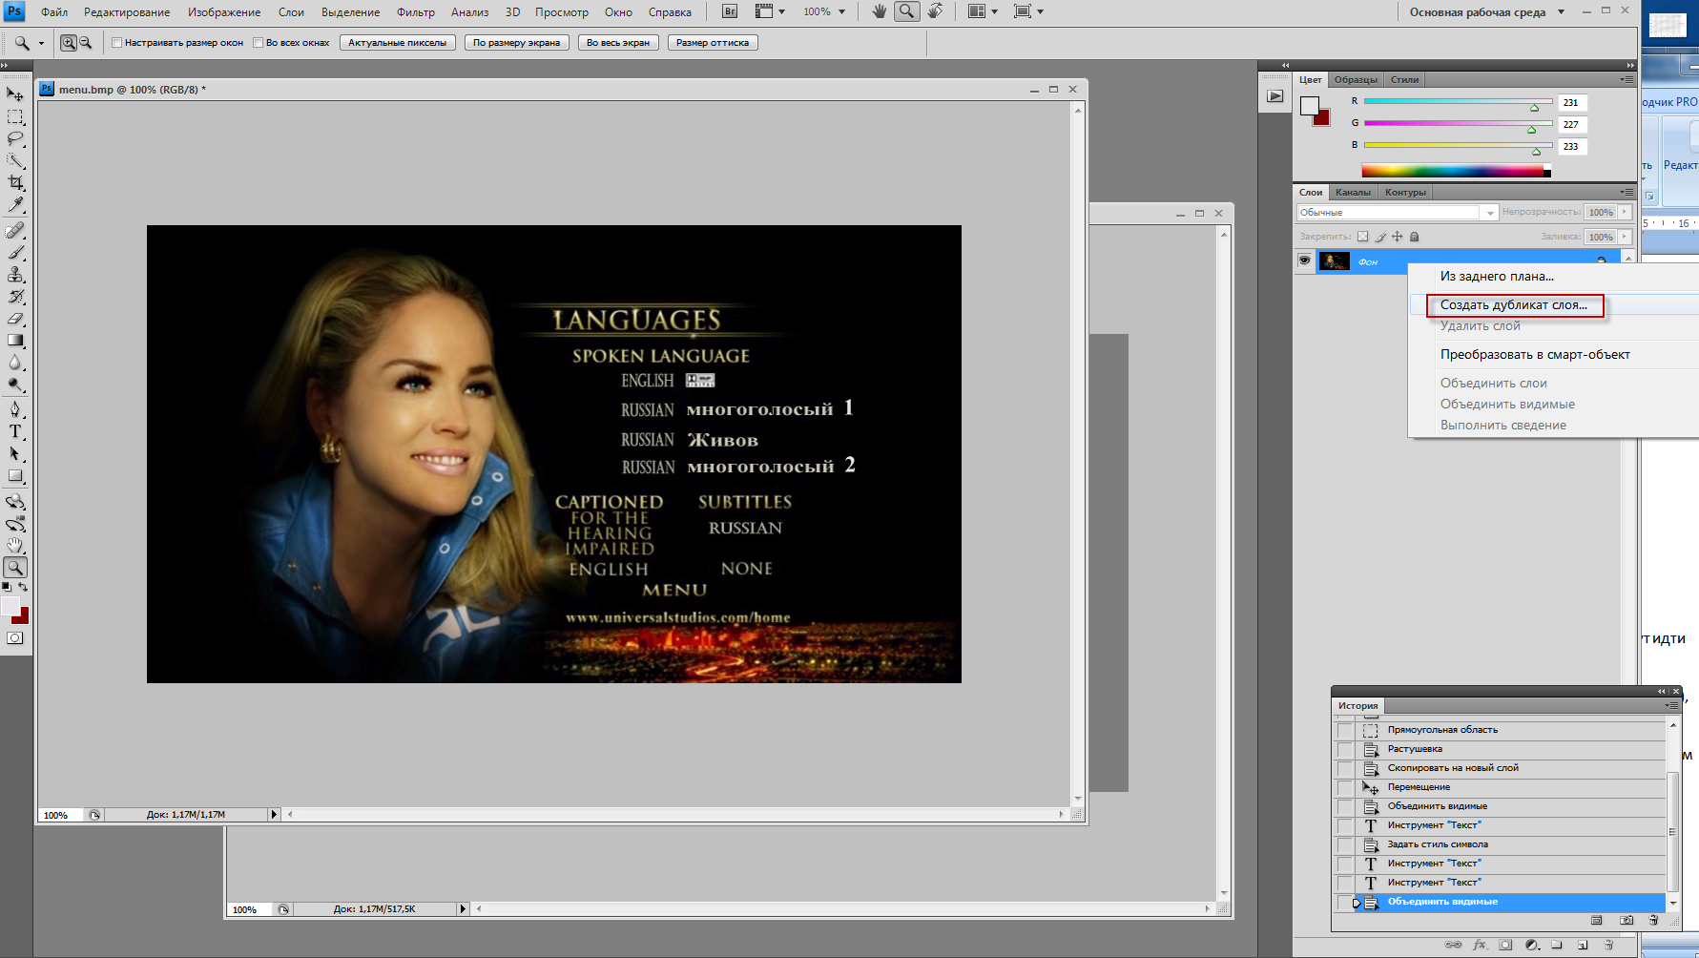Screen dimensions: 1699x958
Task: Open the opacity slider arrow
Action: (x=1625, y=212)
